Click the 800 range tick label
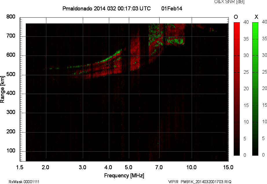Viewport: 267px width, 184px height. pos(11,17)
